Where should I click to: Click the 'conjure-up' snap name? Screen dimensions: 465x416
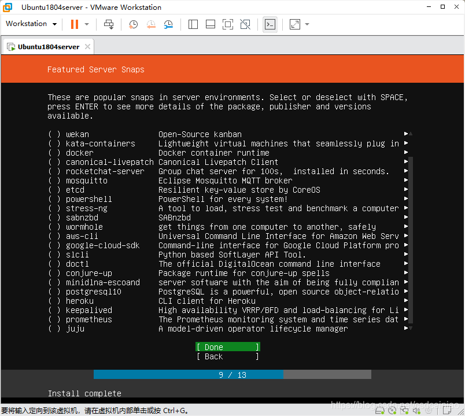point(88,273)
